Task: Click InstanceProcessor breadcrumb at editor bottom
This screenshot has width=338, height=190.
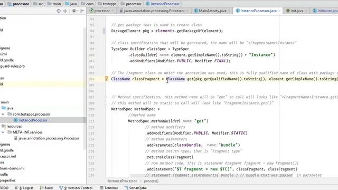Action: pos(123,181)
